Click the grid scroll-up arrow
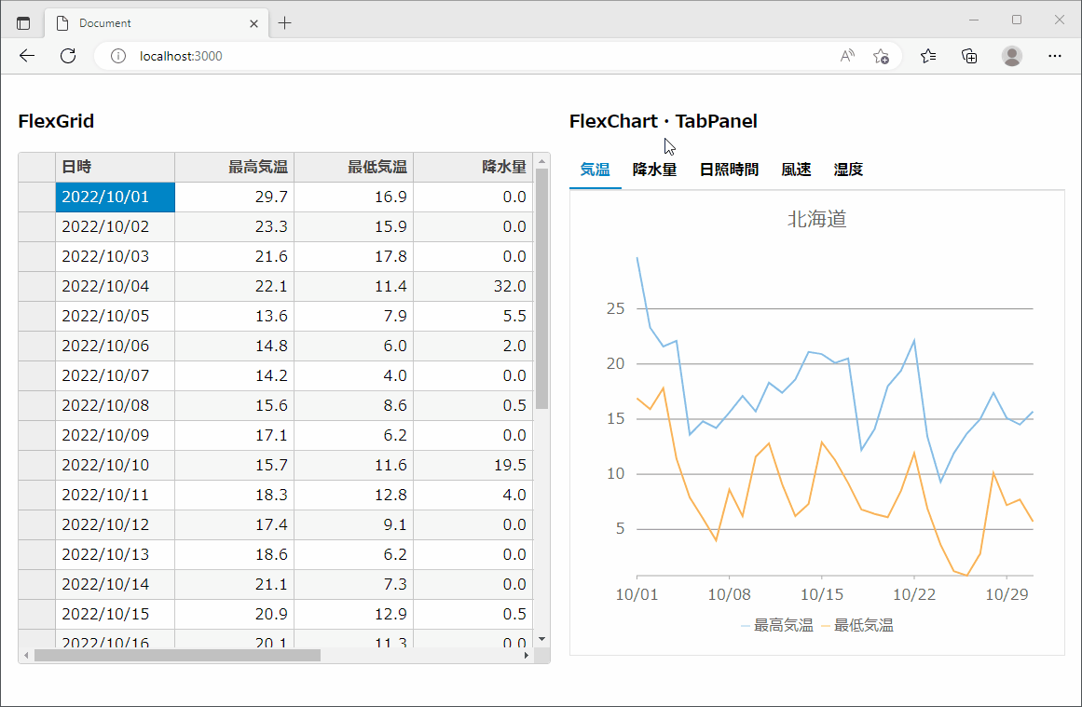The image size is (1082, 707). click(x=541, y=161)
